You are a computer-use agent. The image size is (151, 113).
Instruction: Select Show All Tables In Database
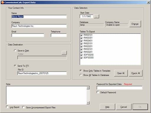pyautogui.click(x=81, y=75)
